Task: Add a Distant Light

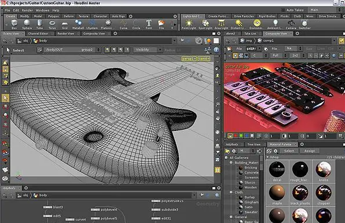Action: point(239,24)
